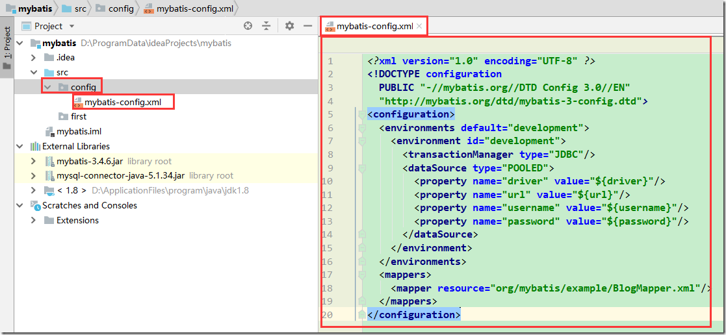Screen dimensions: 726x335
Task: Expand the .idea folder
Action: click(x=33, y=58)
